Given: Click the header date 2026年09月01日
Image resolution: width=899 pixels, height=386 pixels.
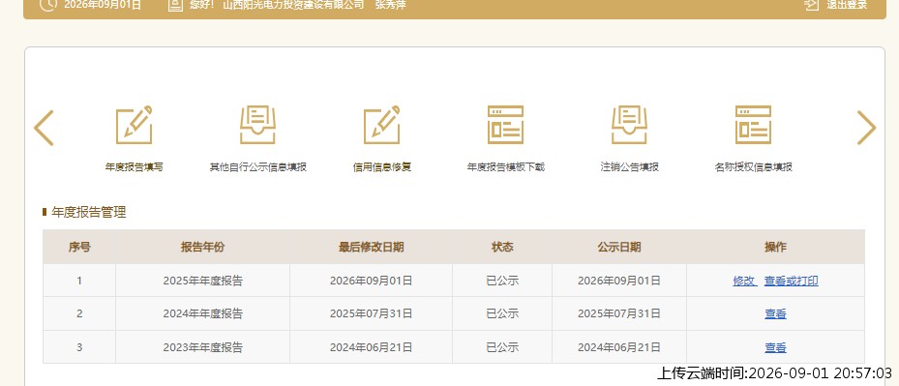Looking at the screenshot, I should 103,5.
